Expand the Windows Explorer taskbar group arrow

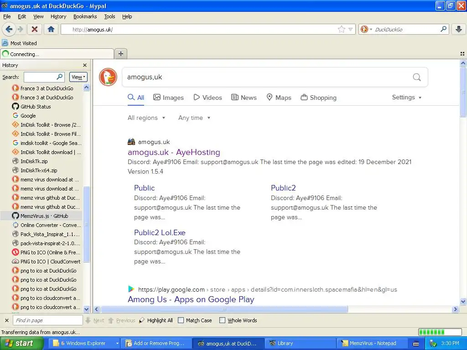tap(117, 344)
